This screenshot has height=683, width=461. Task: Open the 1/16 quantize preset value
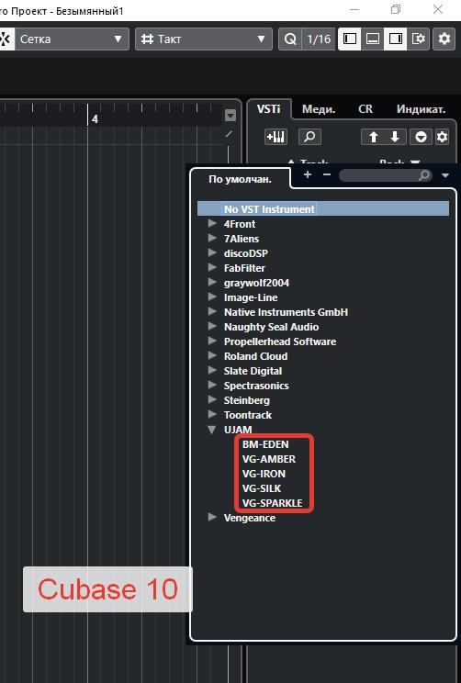pos(319,39)
